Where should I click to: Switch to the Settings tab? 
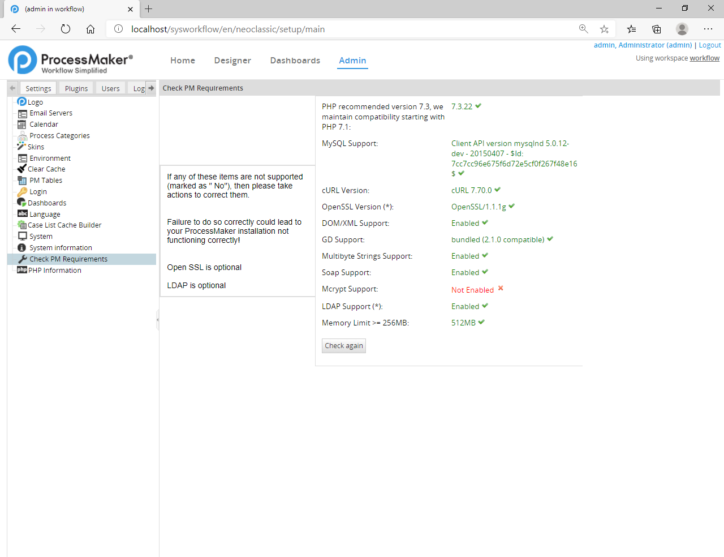click(x=38, y=88)
